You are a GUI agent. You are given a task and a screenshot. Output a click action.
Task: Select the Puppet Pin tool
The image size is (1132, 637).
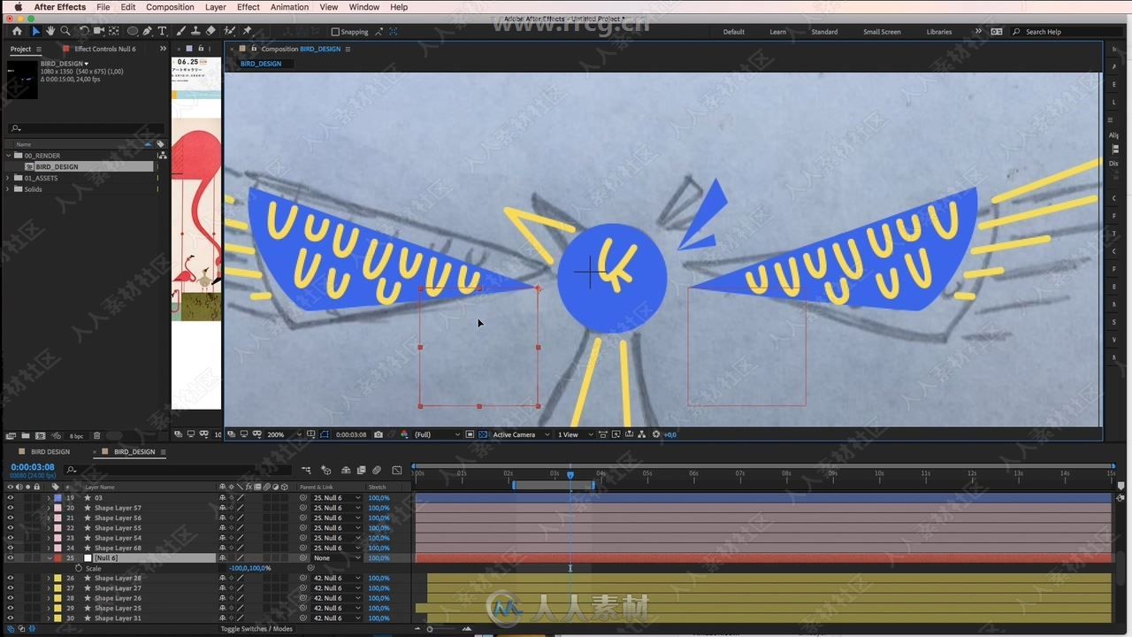point(246,31)
